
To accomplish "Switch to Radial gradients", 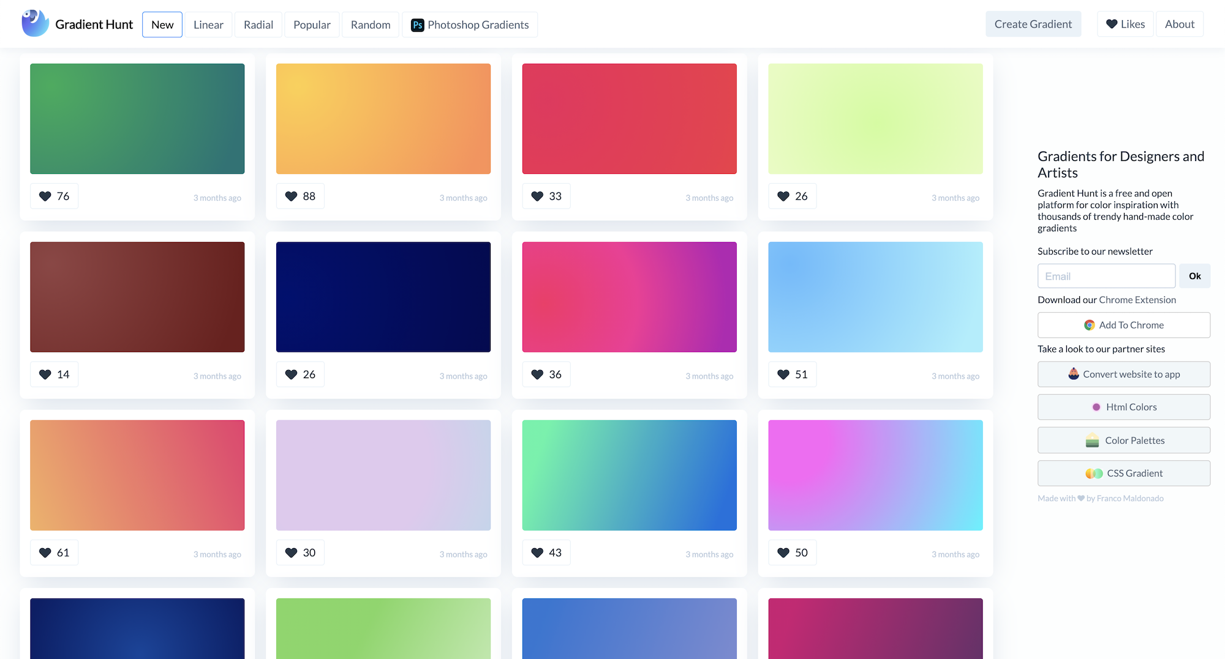I will pos(258,24).
